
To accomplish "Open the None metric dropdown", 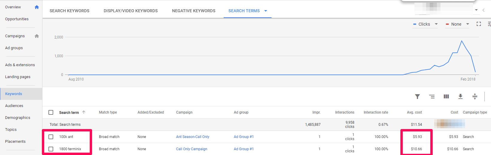I will pos(457,24).
